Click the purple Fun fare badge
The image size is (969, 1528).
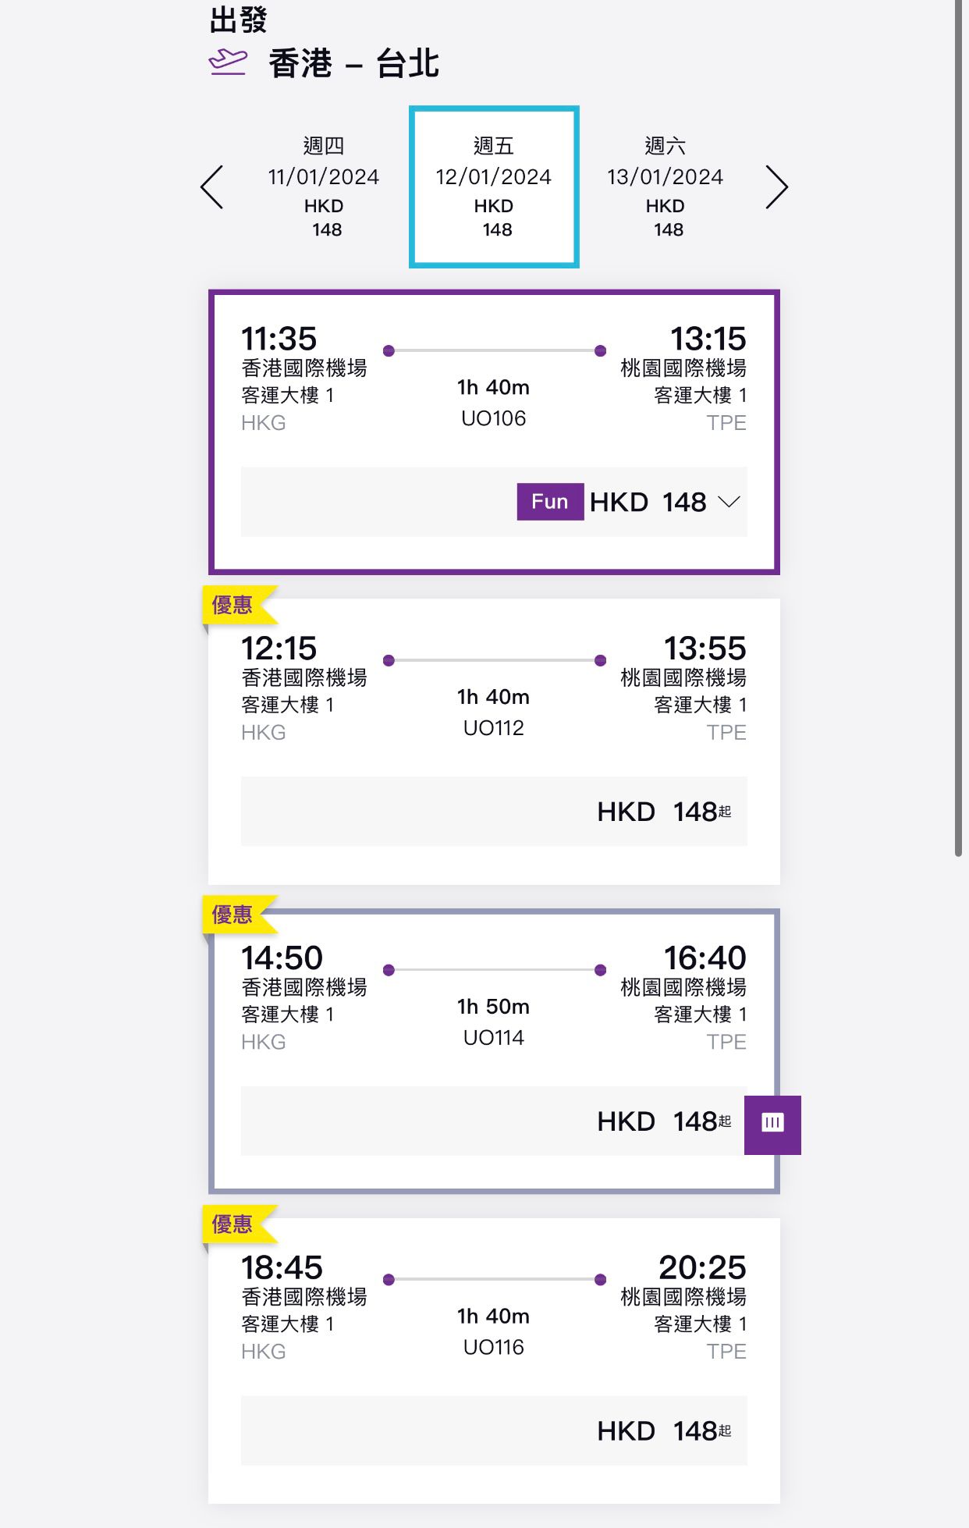pyautogui.click(x=550, y=502)
